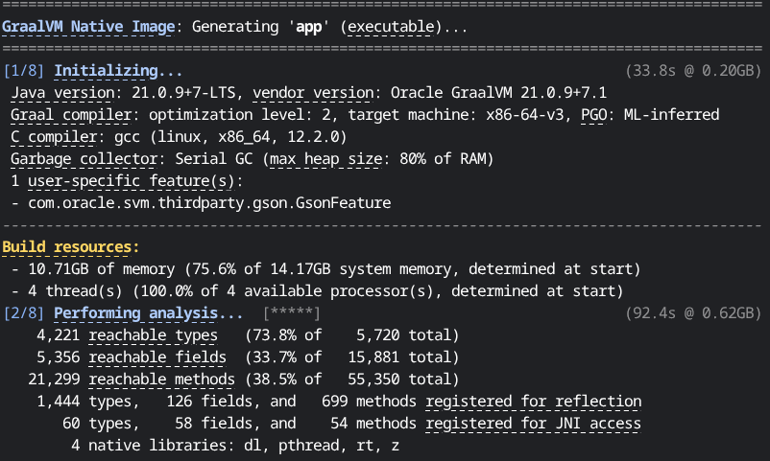Open the 'reachable types' link
This screenshot has width=770, height=461.
click(x=154, y=334)
